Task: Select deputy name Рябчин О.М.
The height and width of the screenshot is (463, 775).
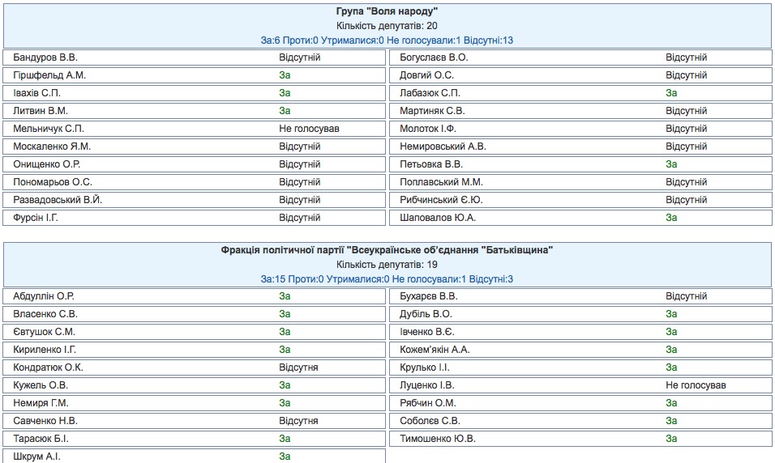Action: pos(428,403)
